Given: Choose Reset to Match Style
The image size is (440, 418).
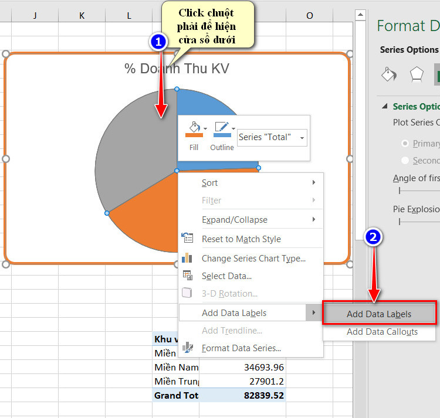Looking at the screenshot, I should [x=251, y=239].
